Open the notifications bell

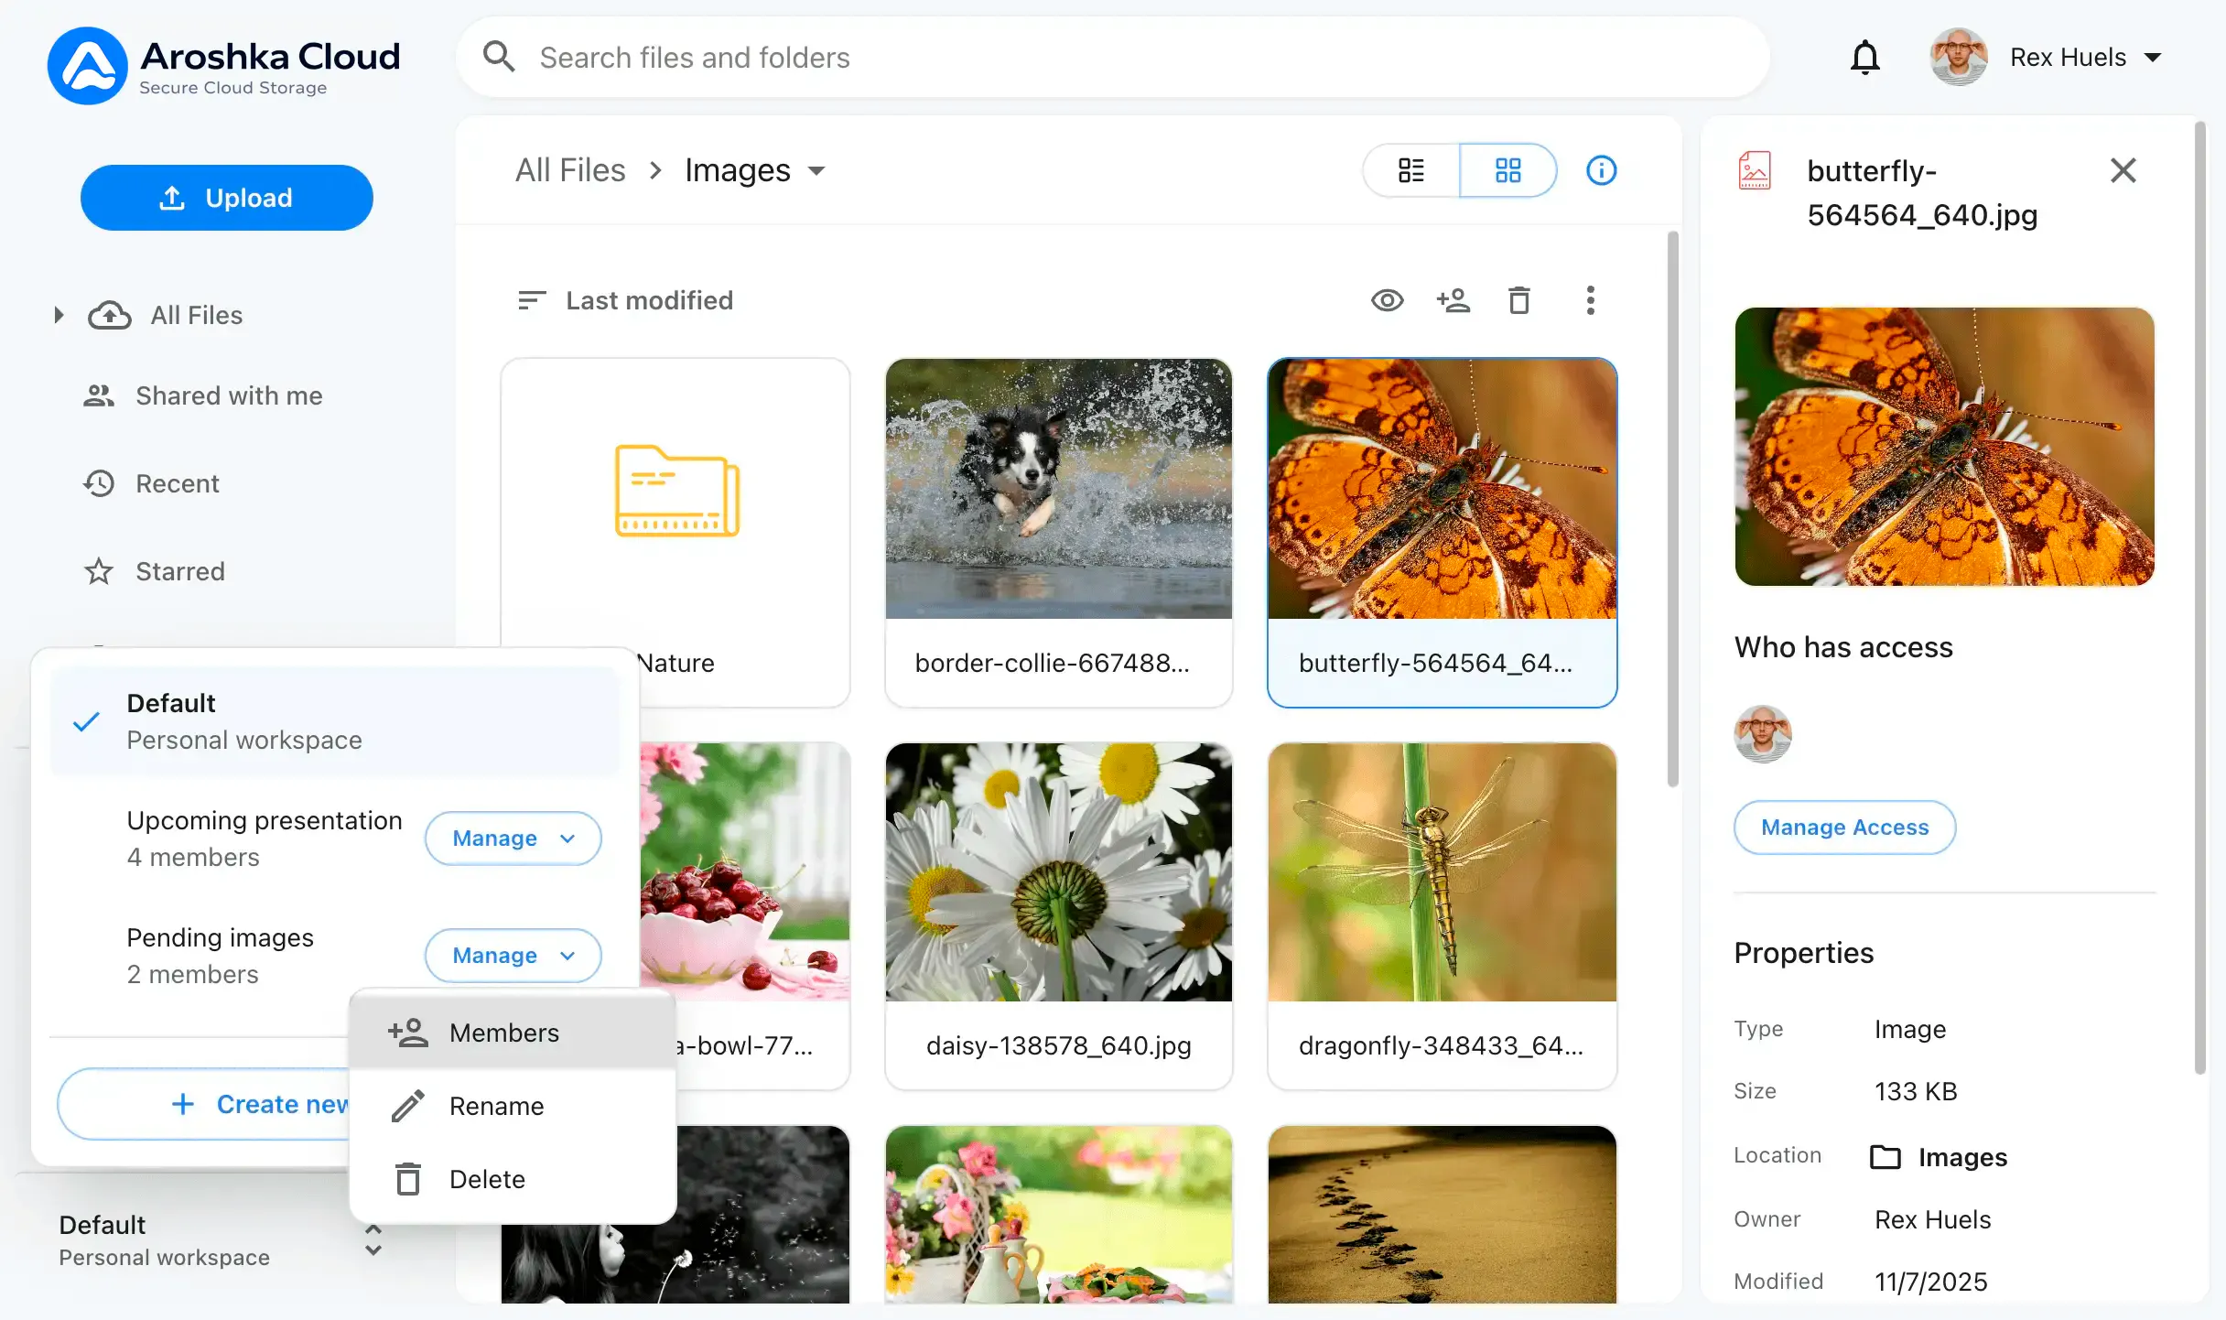coord(1864,58)
